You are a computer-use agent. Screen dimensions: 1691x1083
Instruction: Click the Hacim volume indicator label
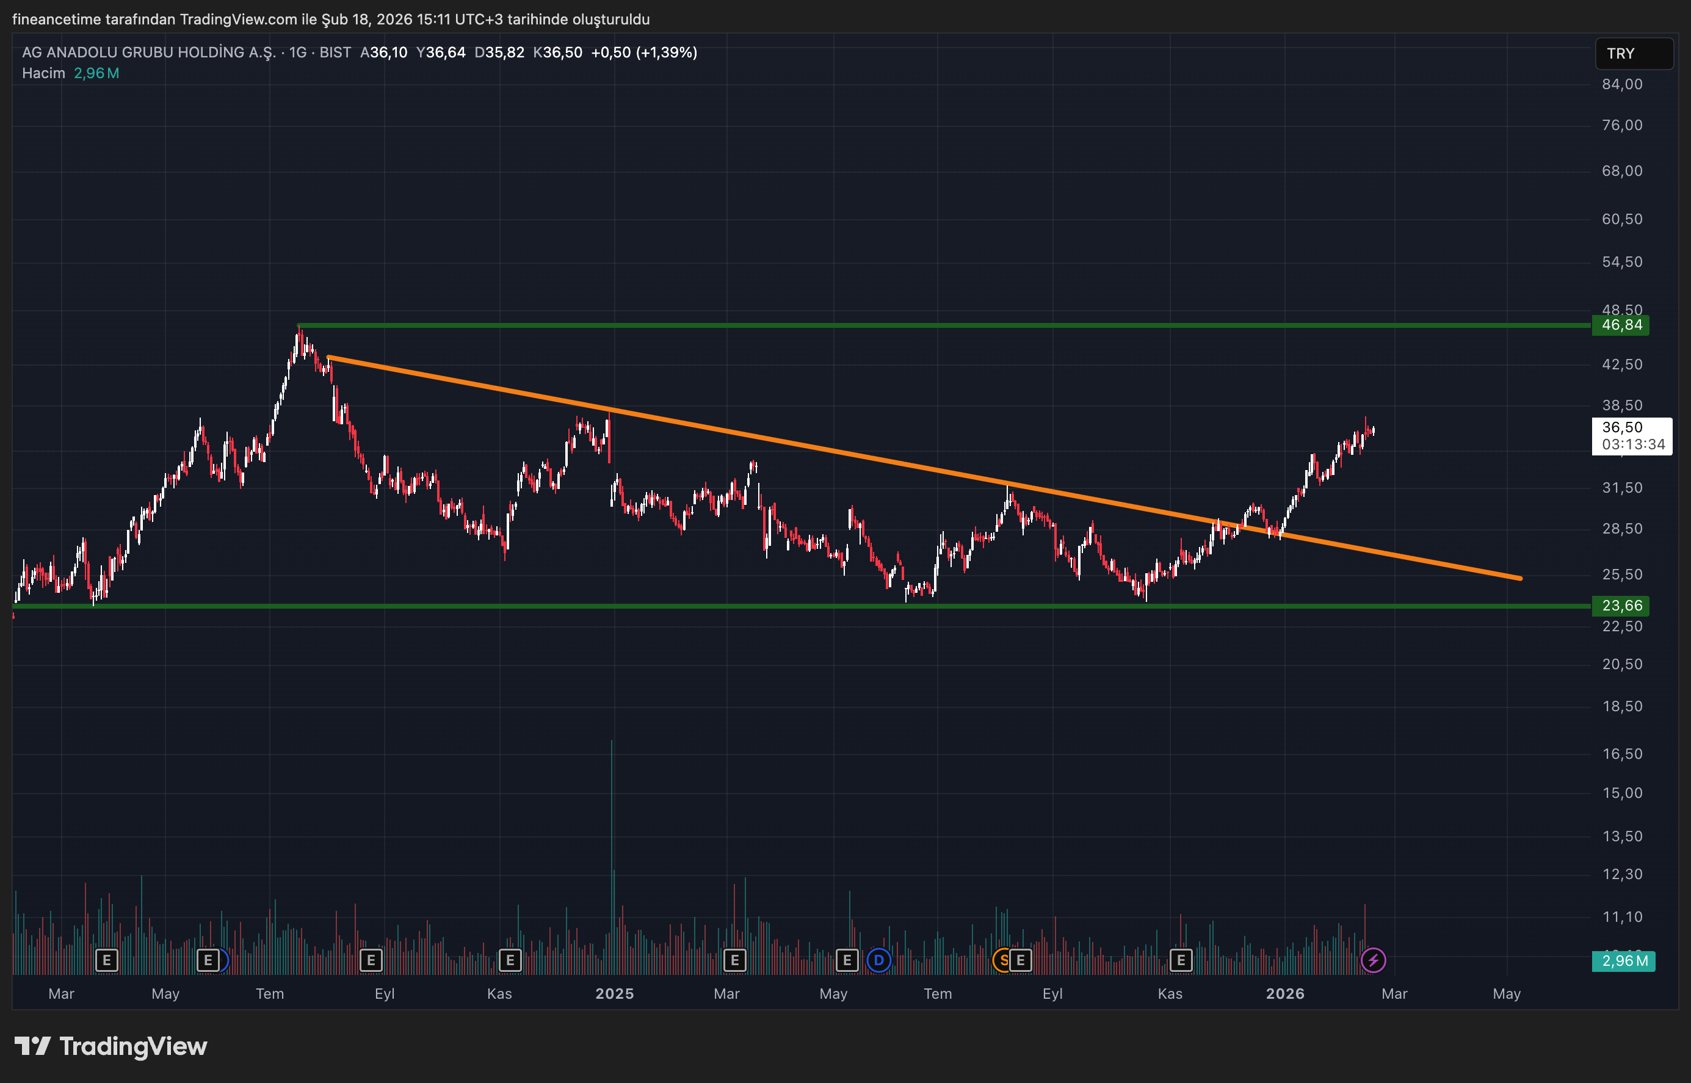click(x=42, y=73)
